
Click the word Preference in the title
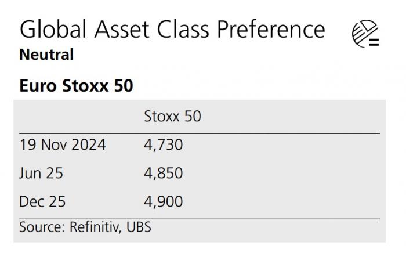click(271, 30)
